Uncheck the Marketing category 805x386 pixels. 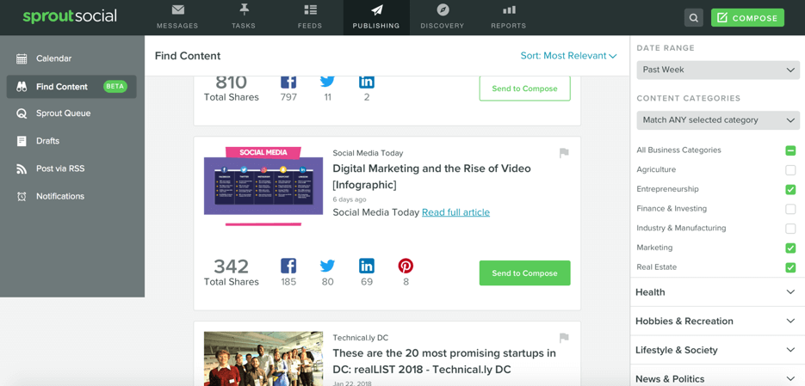[790, 248]
